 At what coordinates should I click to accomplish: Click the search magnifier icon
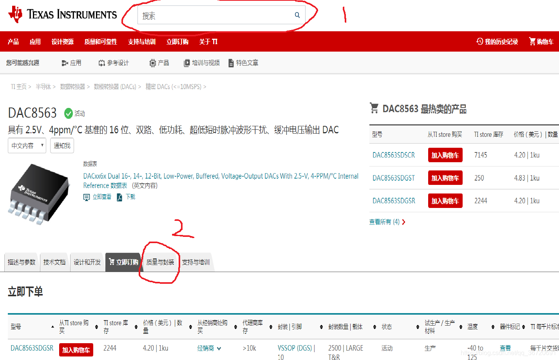click(x=297, y=15)
